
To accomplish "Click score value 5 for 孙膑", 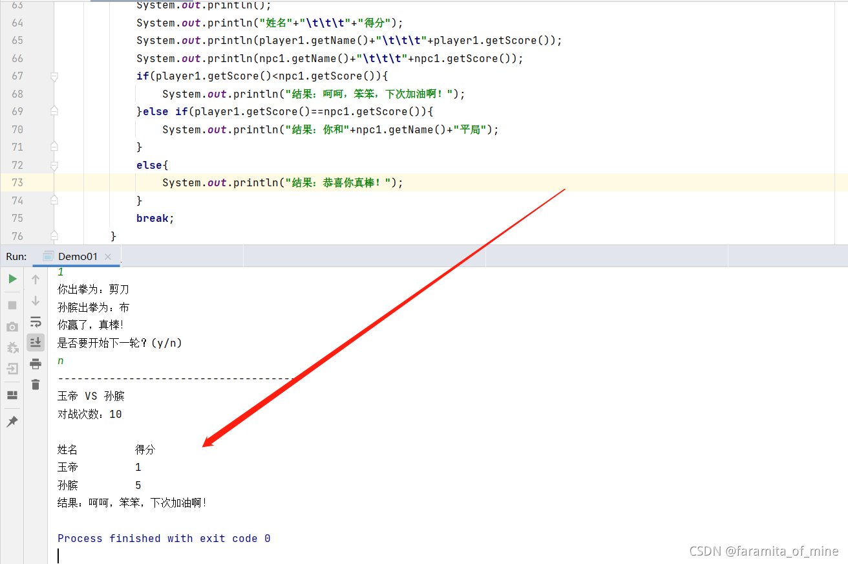I will 138,485.
